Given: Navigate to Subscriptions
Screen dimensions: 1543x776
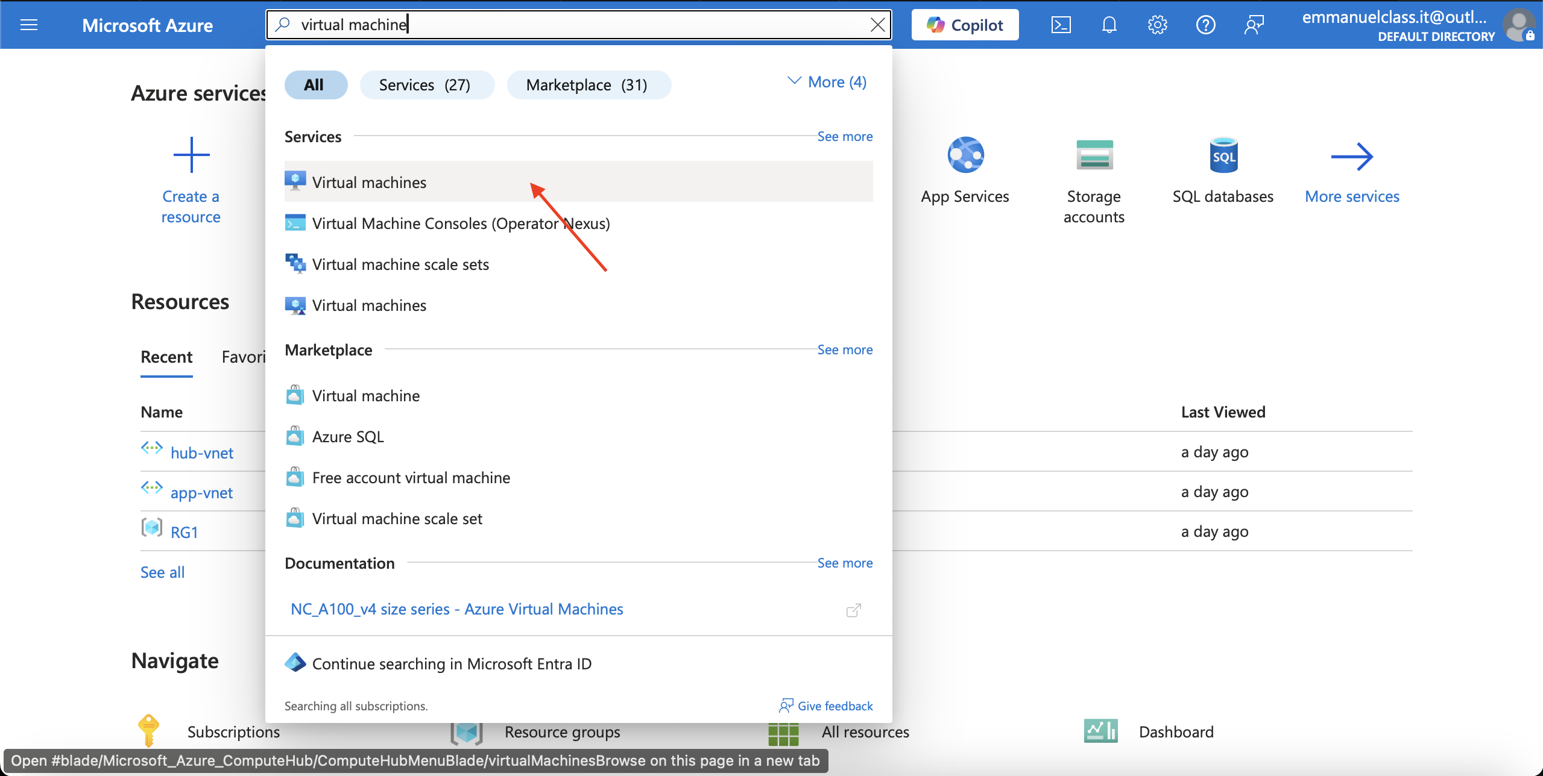Looking at the screenshot, I should click(x=233, y=731).
